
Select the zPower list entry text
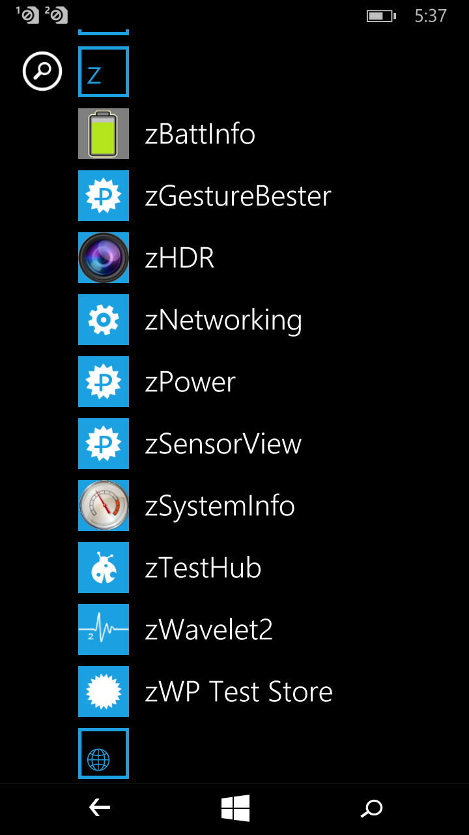190,382
